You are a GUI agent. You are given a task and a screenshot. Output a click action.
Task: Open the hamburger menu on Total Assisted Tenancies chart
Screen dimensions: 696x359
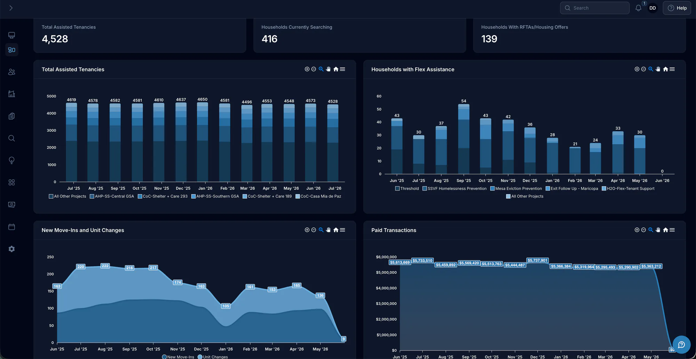point(342,69)
